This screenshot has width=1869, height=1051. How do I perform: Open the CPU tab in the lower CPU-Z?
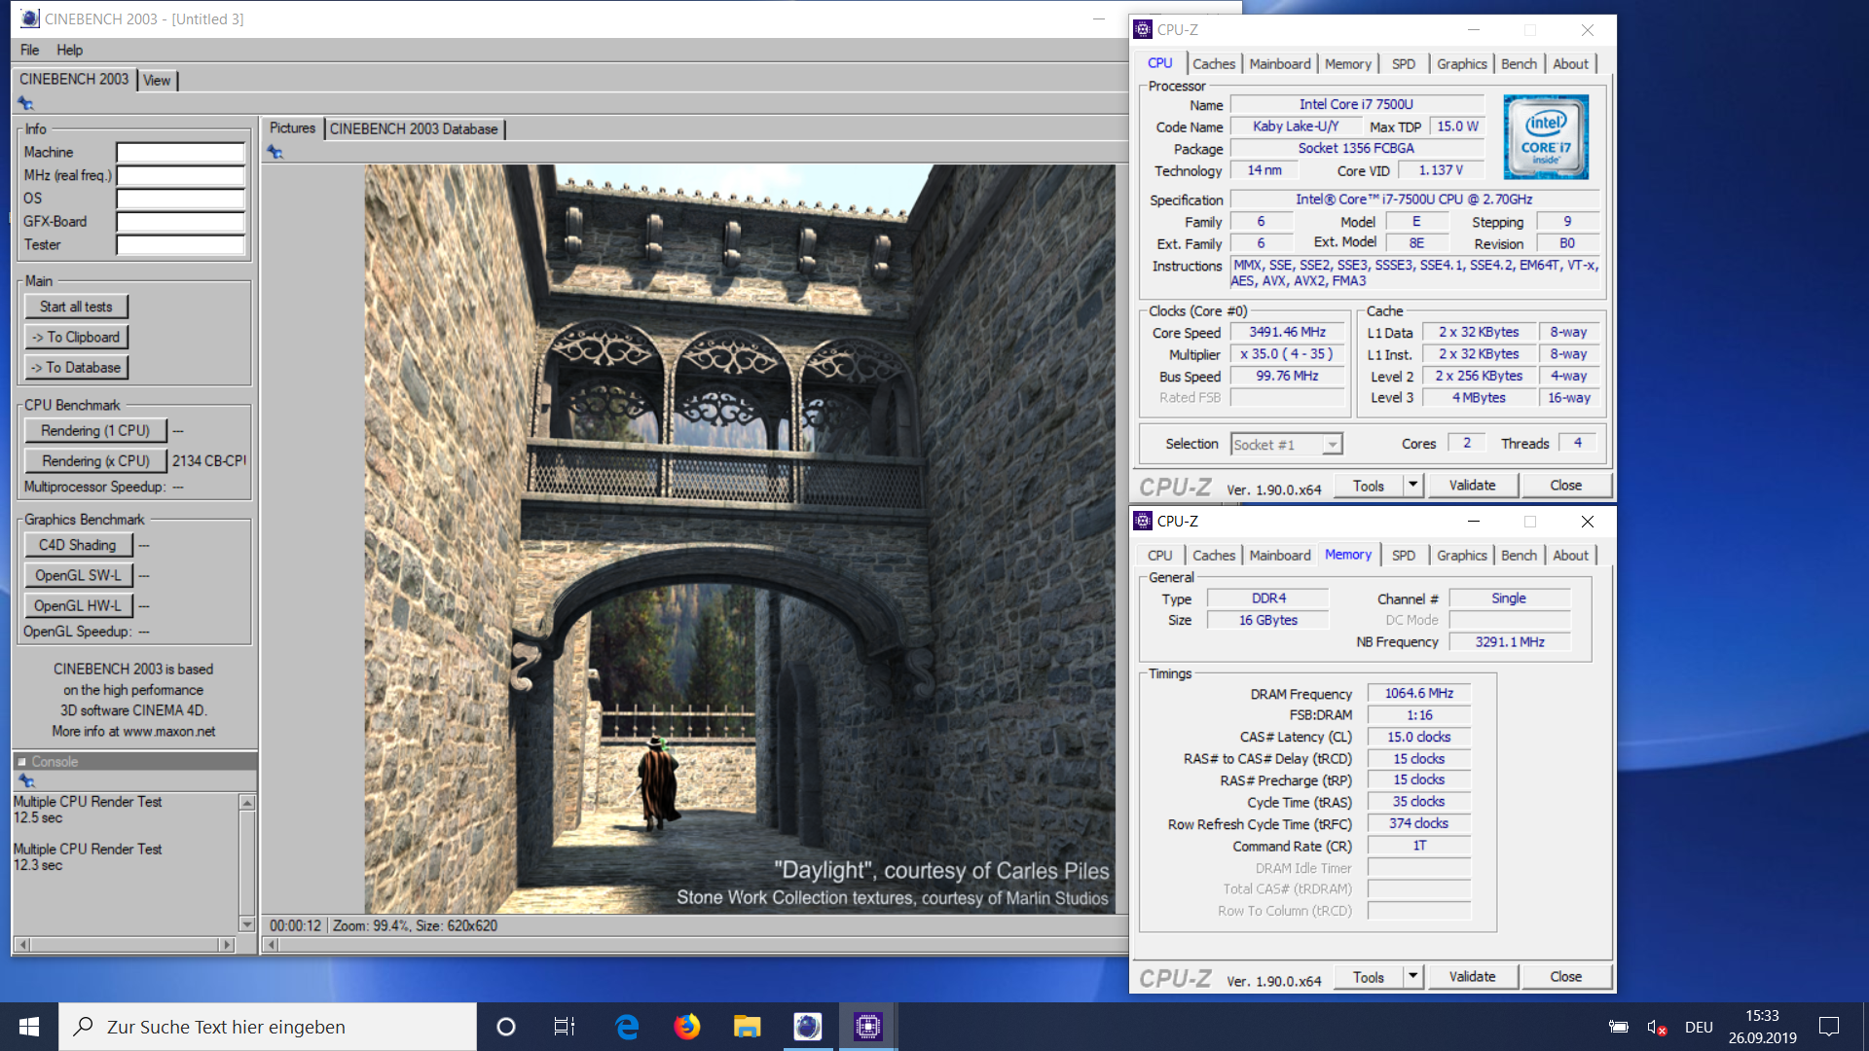(x=1160, y=556)
